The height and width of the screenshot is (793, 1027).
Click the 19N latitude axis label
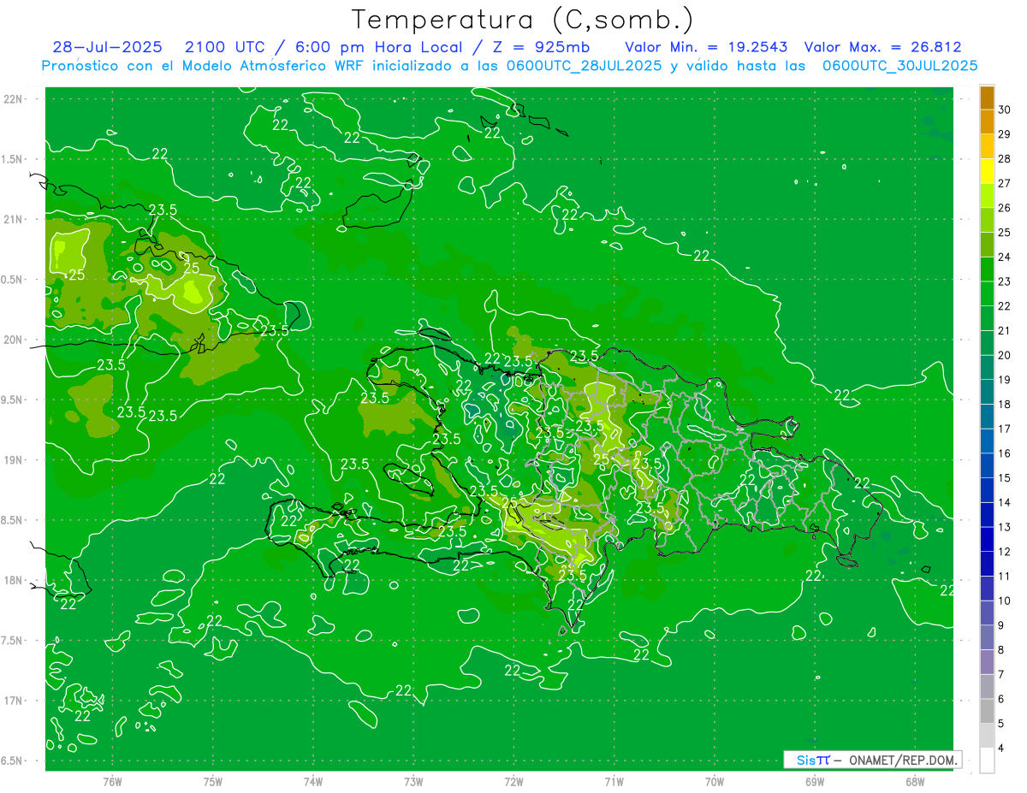(13, 459)
